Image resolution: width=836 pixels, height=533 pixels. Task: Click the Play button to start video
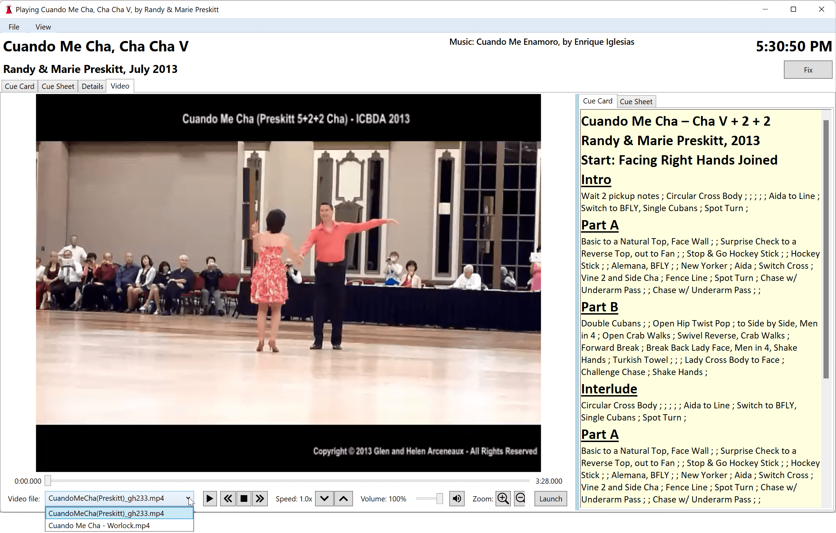pyautogui.click(x=209, y=498)
